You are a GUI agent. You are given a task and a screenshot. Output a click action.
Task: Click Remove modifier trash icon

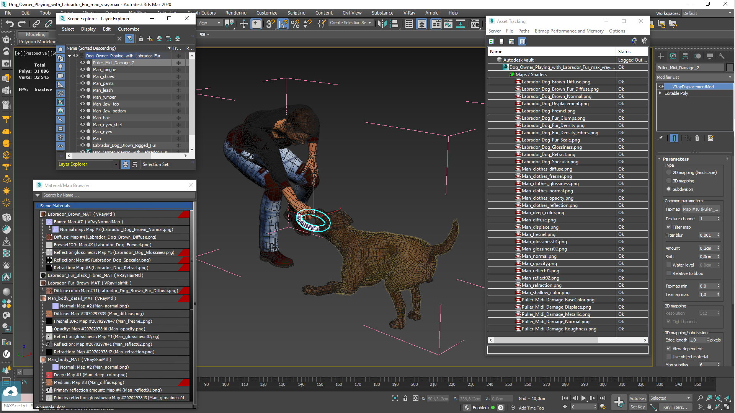coord(697,138)
